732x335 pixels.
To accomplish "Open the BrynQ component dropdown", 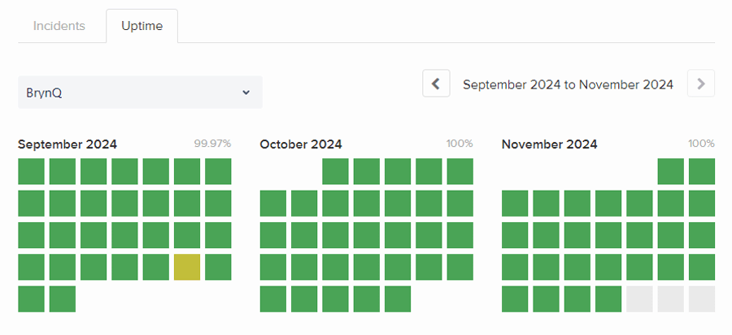I will pyautogui.click(x=140, y=92).
